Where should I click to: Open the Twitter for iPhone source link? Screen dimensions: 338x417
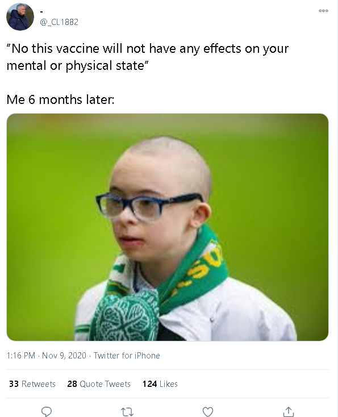pyautogui.click(x=127, y=355)
